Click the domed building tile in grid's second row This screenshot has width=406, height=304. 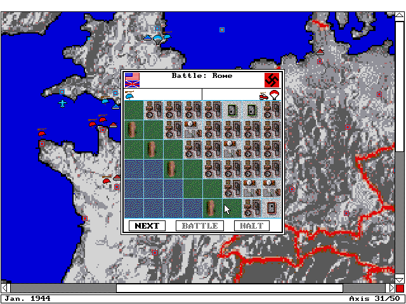tap(193, 130)
